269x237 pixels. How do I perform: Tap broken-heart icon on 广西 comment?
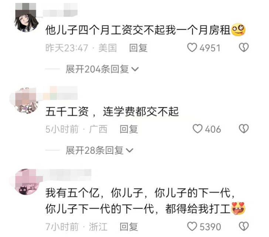244,129
